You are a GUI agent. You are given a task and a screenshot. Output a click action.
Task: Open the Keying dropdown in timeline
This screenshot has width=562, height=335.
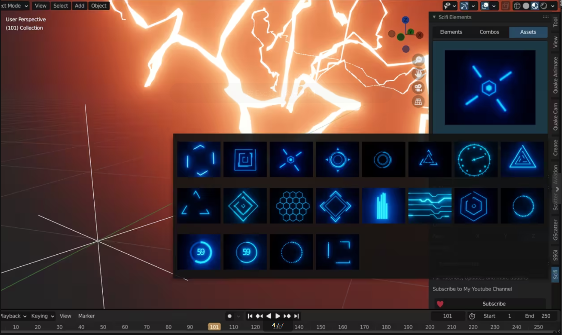(x=43, y=316)
